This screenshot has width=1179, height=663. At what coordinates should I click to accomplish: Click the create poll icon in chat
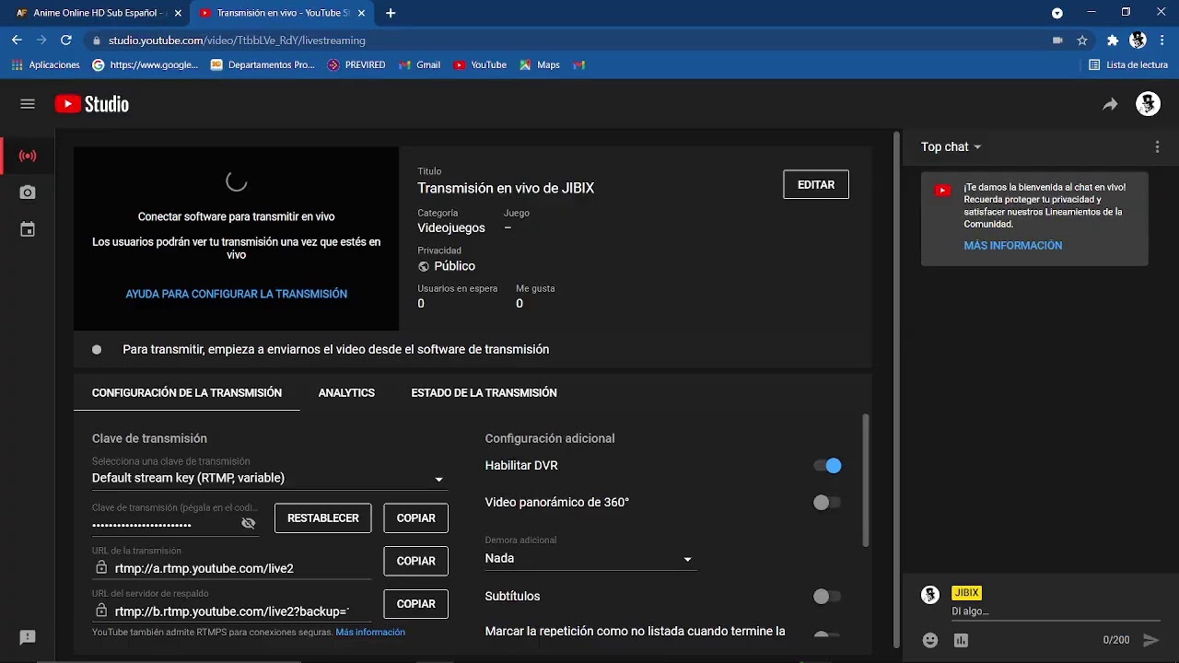pos(962,640)
